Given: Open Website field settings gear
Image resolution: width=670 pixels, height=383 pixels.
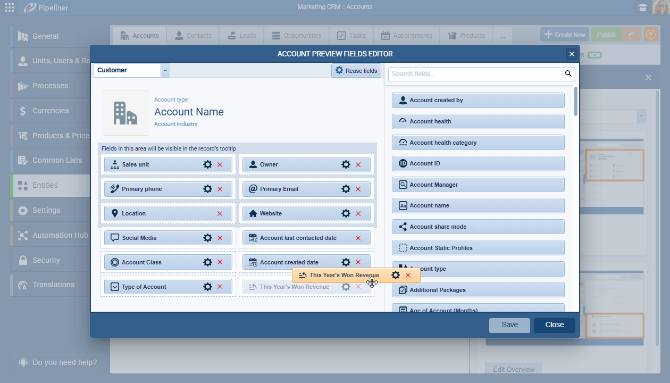Looking at the screenshot, I should point(346,214).
